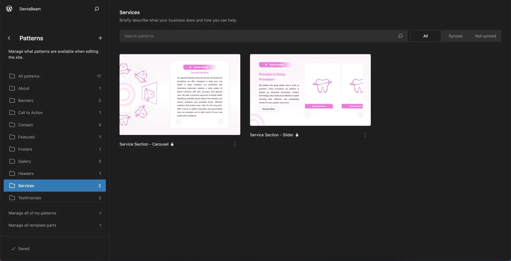
Task: Click the folder icon next to About
Action: pyautogui.click(x=12, y=88)
